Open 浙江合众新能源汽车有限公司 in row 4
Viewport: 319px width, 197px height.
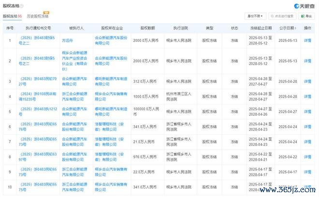(74, 97)
